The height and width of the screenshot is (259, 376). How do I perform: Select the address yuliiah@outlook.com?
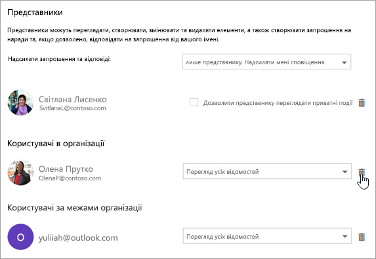(78, 237)
